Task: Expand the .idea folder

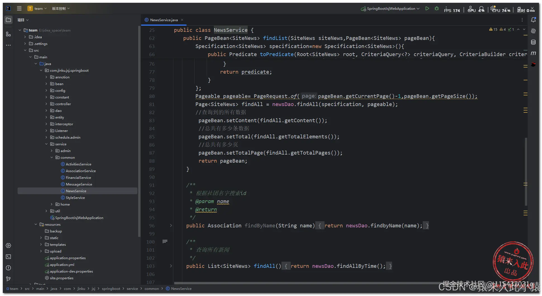Action: 25,37
